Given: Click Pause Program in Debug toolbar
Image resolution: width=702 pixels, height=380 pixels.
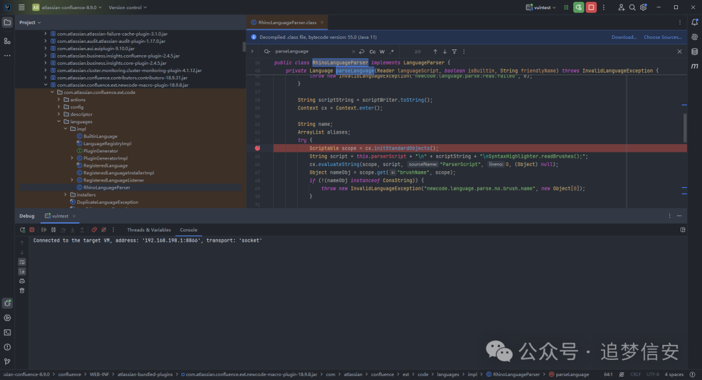Looking at the screenshot, I should (x=53, y=230).
